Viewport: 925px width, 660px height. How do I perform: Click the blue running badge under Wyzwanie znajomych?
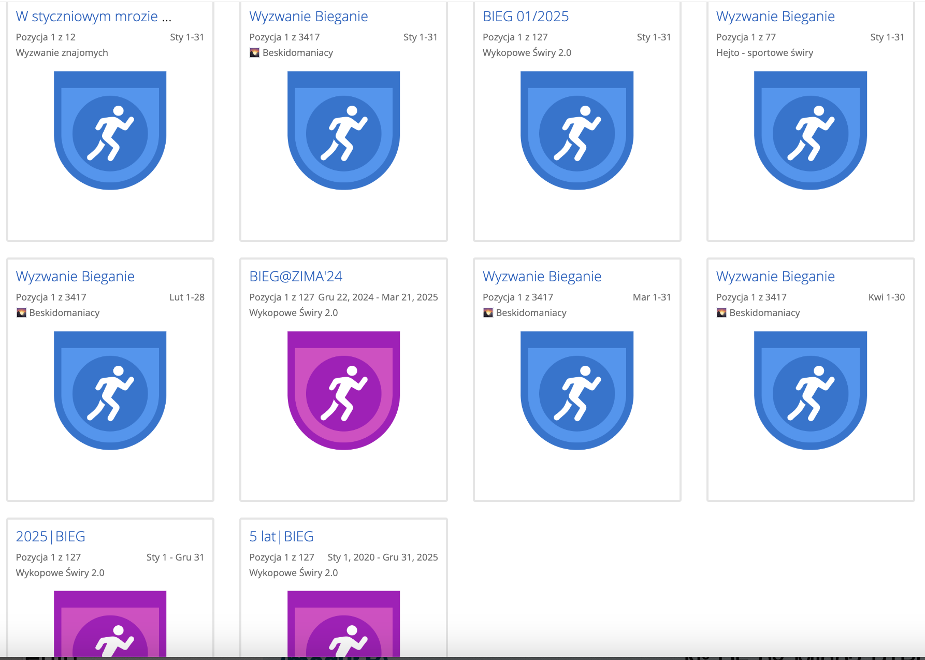point(110,131)
